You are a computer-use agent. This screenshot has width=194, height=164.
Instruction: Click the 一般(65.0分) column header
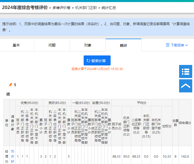pyautogui.click(x=81, y=103)
